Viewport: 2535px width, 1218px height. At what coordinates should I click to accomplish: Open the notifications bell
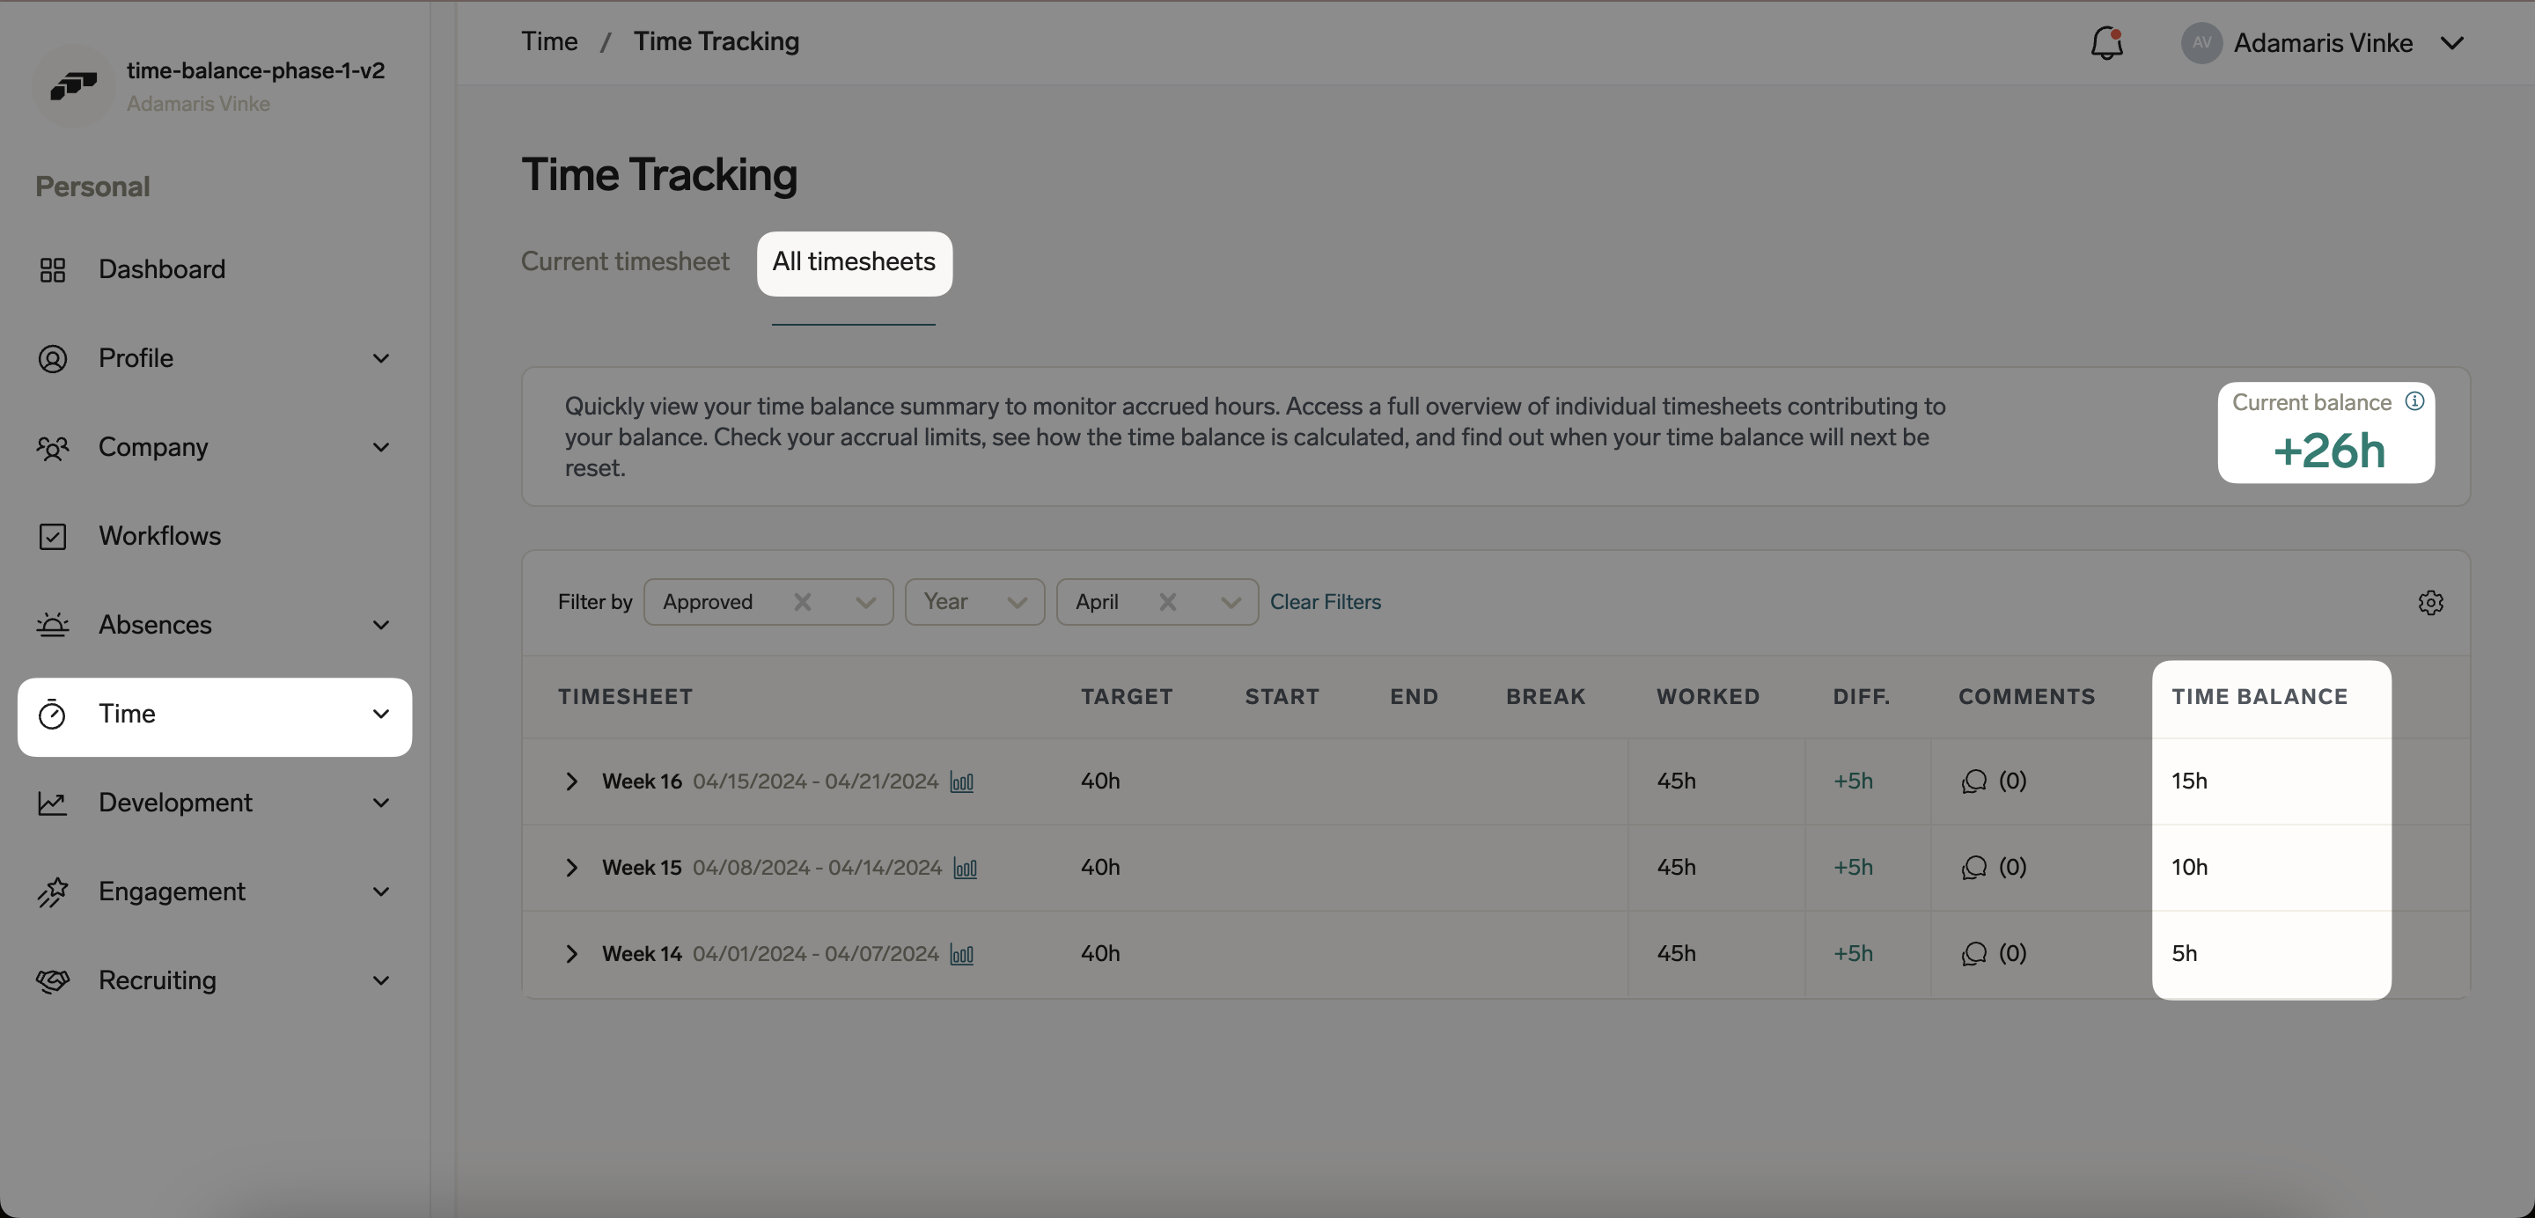pyautogui.click(x=2106, y=42)
